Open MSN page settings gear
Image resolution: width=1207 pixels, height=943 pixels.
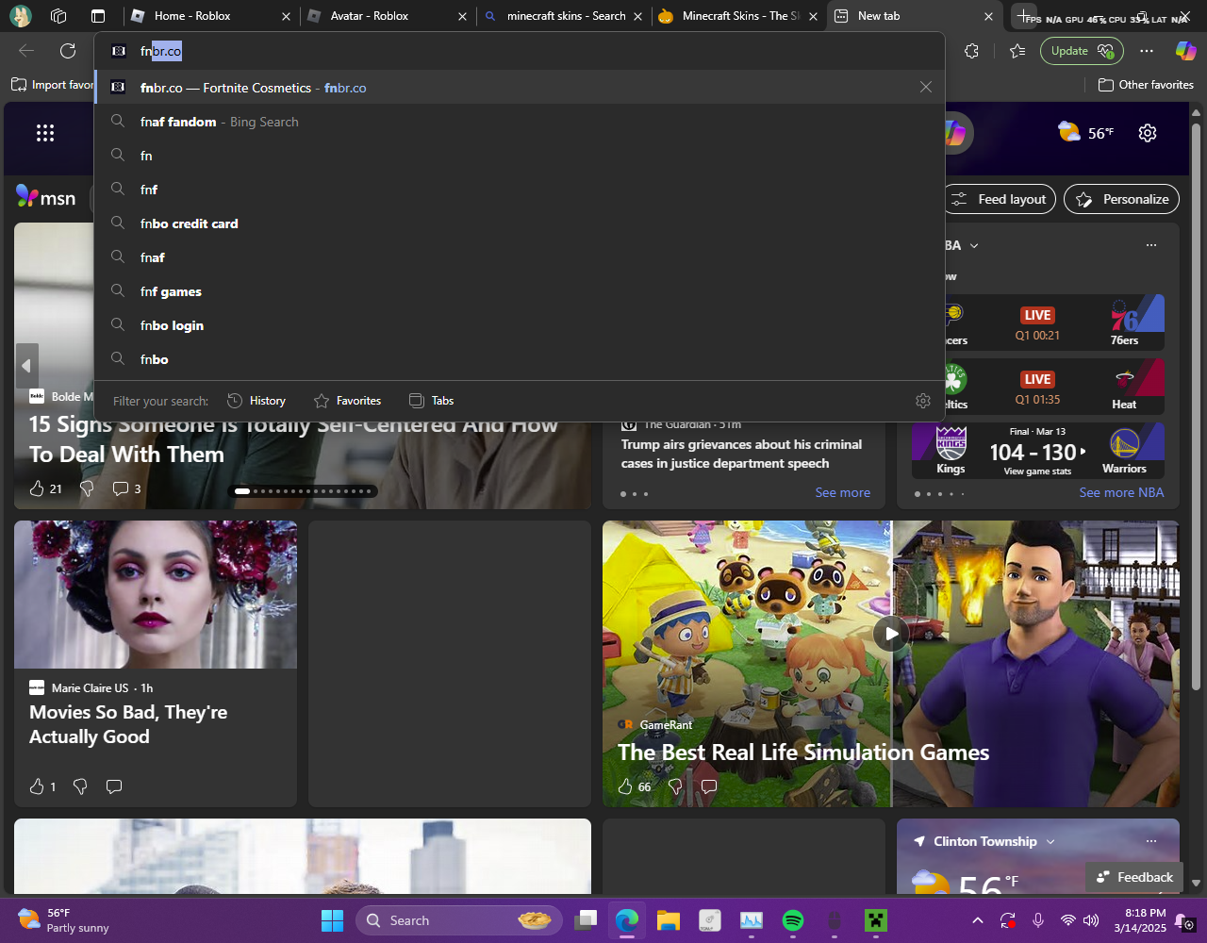[1148, 133]
